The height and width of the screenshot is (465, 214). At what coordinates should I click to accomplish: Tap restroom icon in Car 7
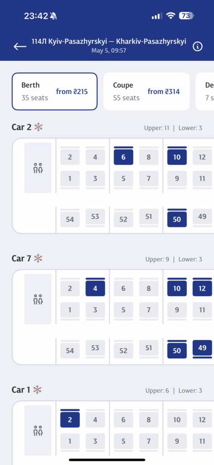(38, 299)
